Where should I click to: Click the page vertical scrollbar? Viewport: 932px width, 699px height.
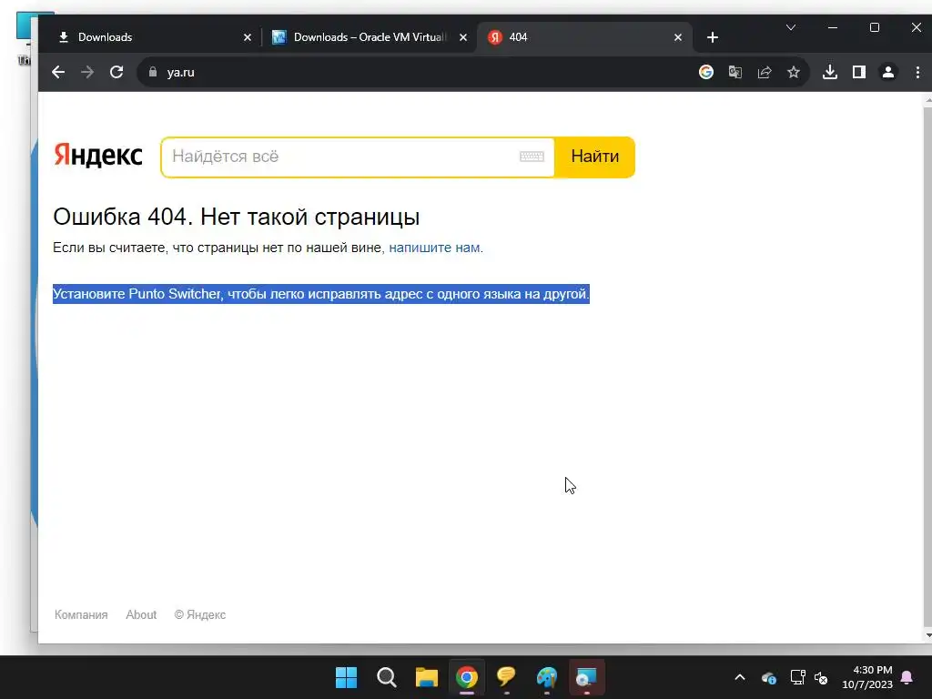(x=927, y=368)
